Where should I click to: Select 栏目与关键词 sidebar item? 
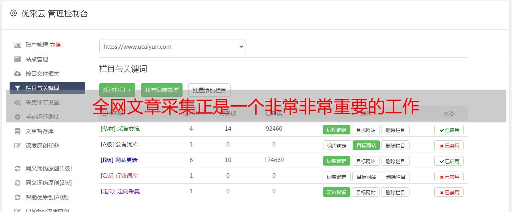pyautogui.click(x=47, y=88)
